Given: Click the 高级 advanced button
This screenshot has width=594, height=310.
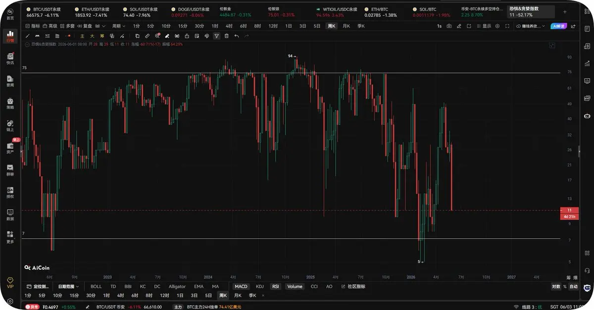Looking at the screenshot, I should coord(50,26).
